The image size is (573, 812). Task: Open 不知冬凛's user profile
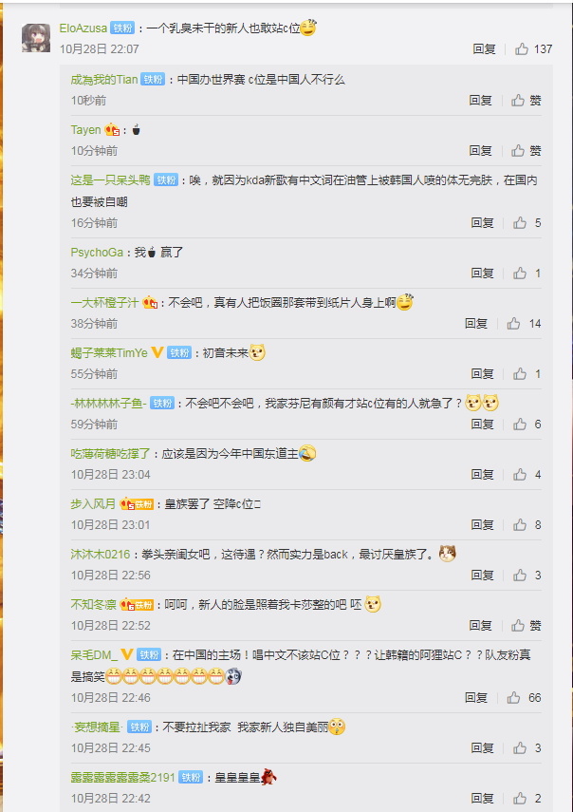pos(94,604)
